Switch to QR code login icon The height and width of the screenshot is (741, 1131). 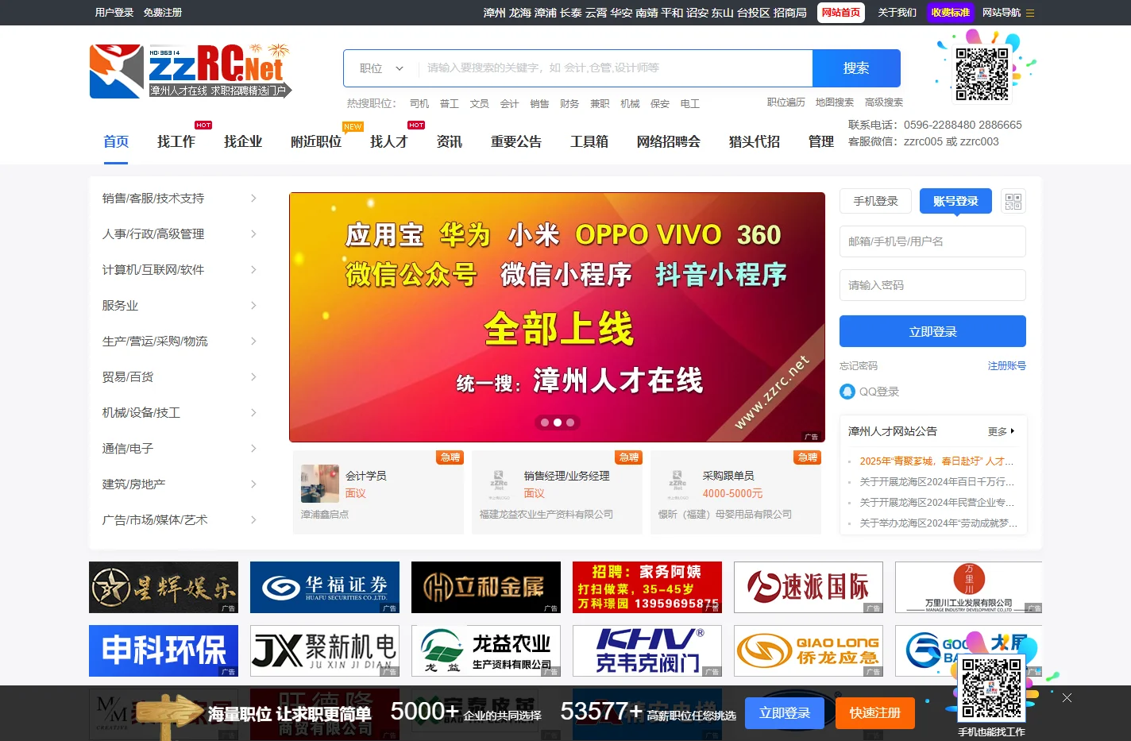(1013, 201)
